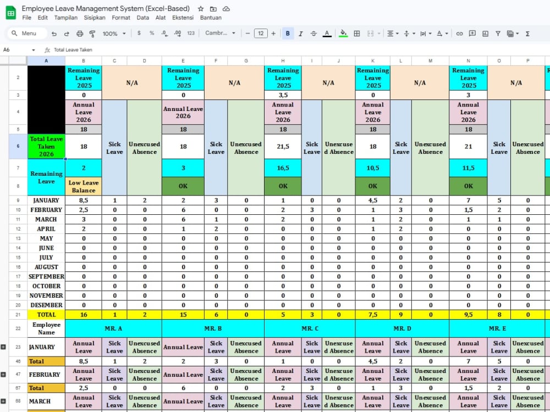Viewport: 550px width, 412px height.
Task: Select the yellow TOTAL label cell
Action: pyautogui.click(x=46, y=315)
